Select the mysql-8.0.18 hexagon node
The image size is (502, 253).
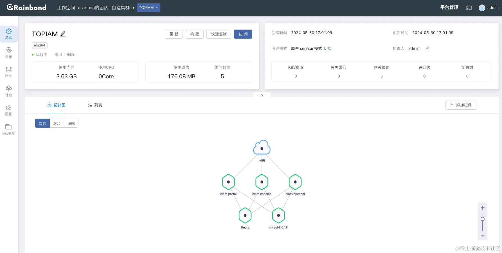point(278,216)
